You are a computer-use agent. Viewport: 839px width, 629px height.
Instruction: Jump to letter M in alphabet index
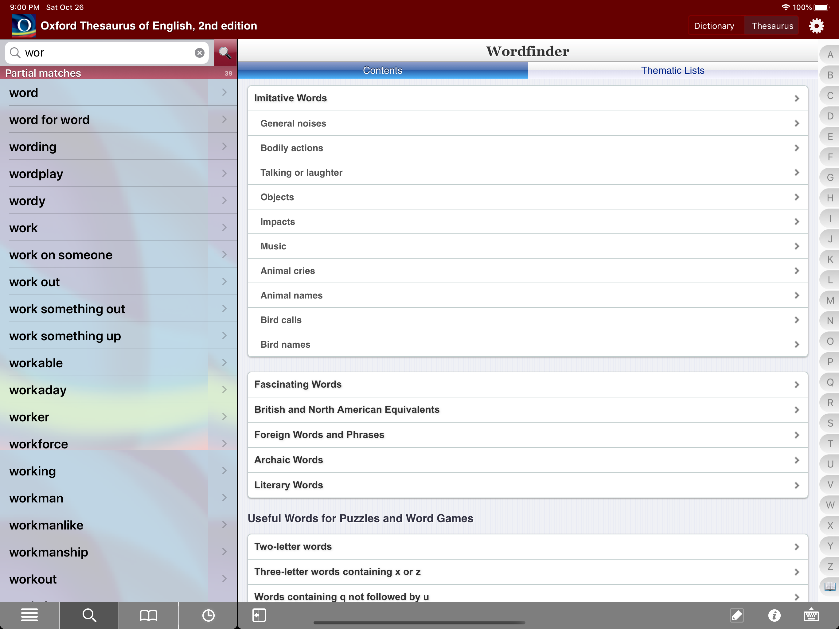(x=830, y=300)
